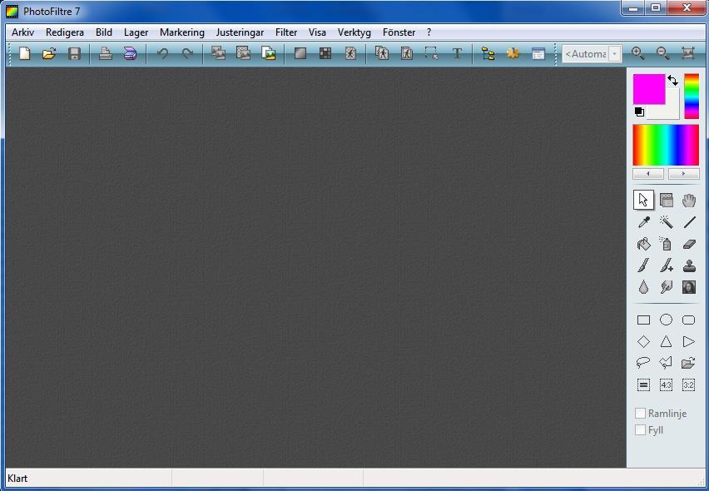Choose the ellipse selection shape
The image size is (709, 491).
click(666, 320)
